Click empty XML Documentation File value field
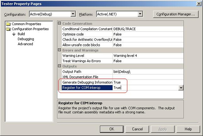Viewport: 203px width, 136px height. tap(148, 77)
